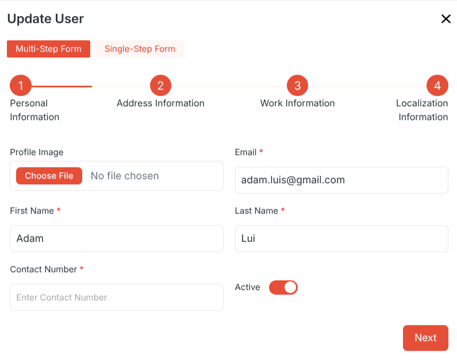Viewport: 457px width, 360px height.
Task: Toggle the Active switch off
Action: [x=283, y=288]
